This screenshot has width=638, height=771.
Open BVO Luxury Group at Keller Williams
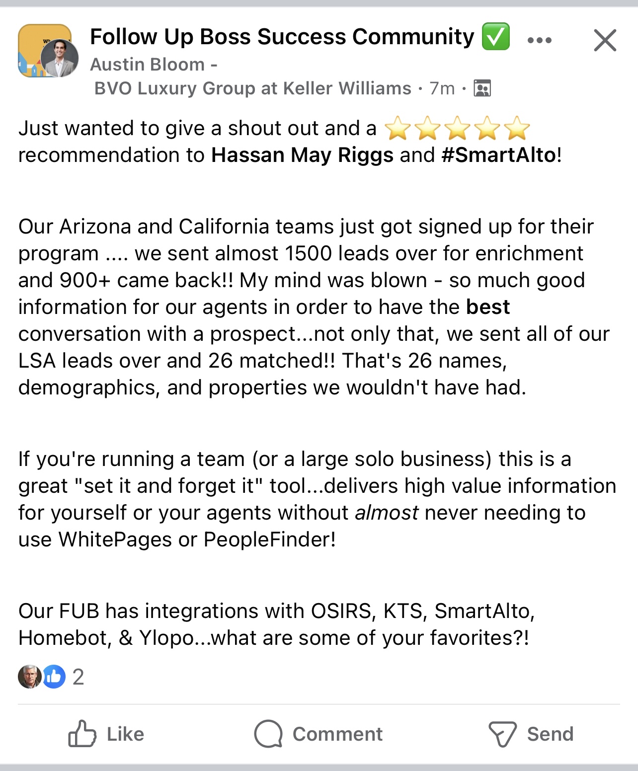coord(252,88)
